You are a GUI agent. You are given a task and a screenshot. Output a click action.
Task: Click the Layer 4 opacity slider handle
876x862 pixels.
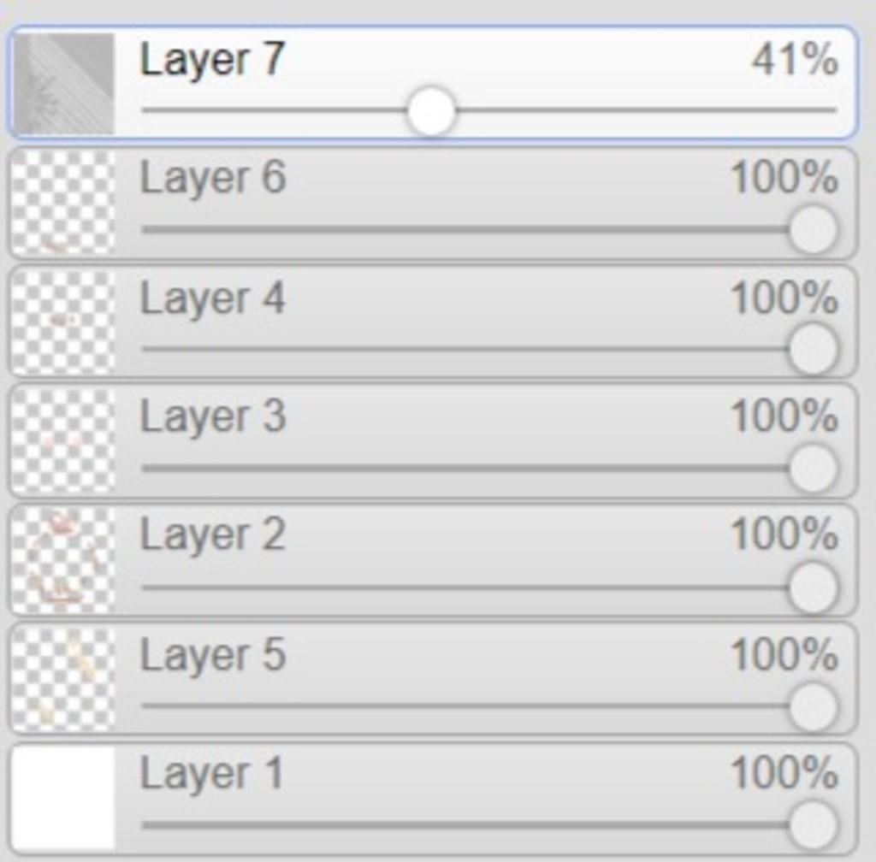coord(813,349)
